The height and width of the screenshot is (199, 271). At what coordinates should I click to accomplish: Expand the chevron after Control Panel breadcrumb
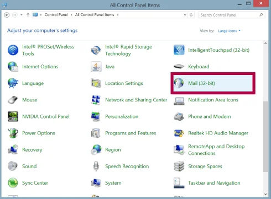pyautogui.click(x=71, y=15)
